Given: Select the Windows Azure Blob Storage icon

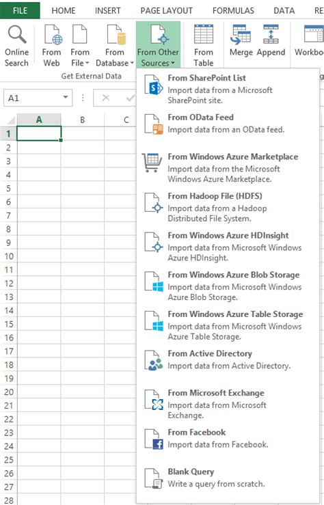Looking at the screenshot, I should pos(153,282).
